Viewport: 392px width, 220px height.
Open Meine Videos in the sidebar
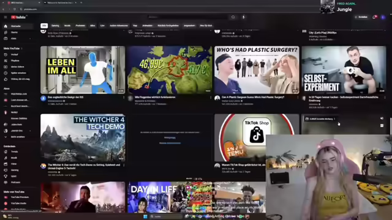pos(18,67)
